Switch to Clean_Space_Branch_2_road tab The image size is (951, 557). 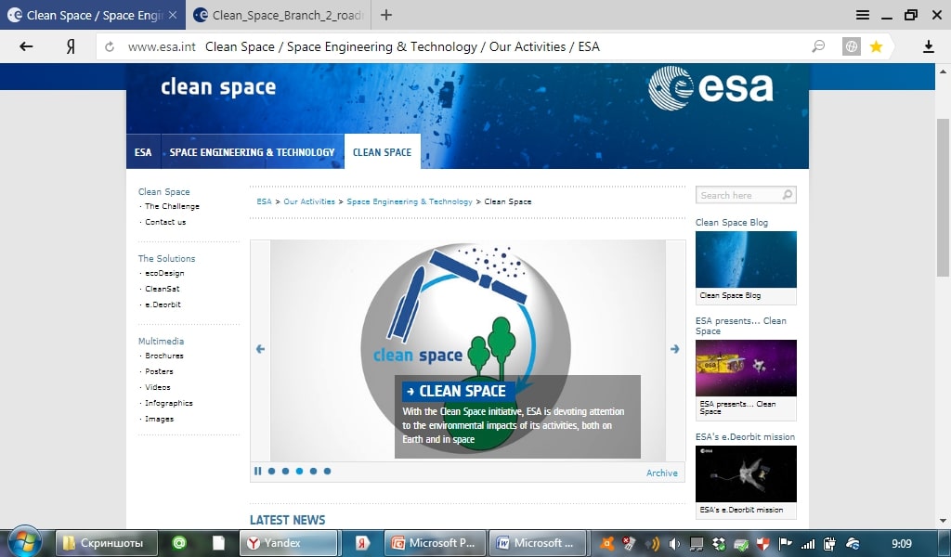pos(279,15)
